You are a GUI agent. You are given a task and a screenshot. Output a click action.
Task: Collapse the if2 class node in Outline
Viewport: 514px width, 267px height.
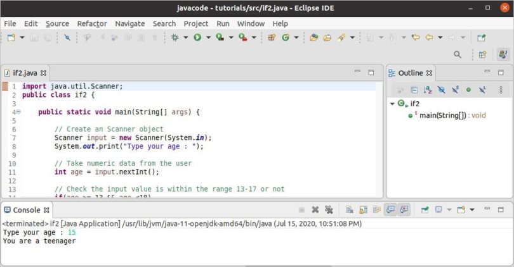[x=393, y=103]
